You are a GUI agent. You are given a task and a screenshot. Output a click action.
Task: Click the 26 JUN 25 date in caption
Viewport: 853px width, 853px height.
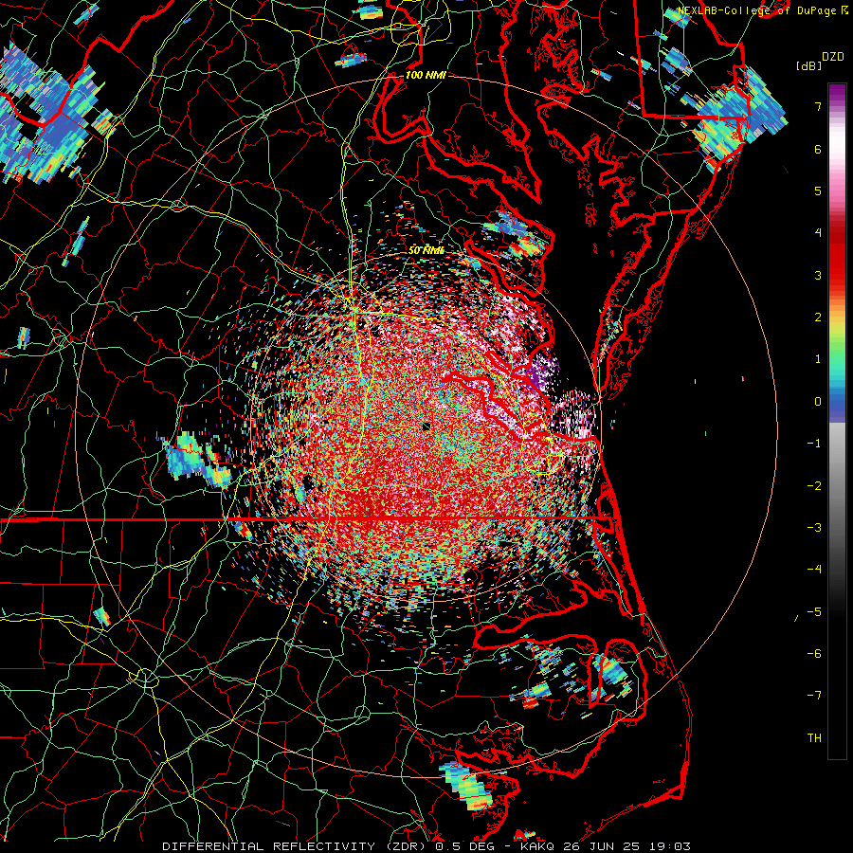click(x=601, y=846)
